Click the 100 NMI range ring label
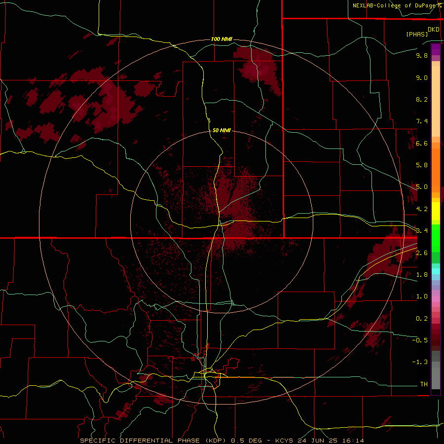This screenshot has width=444, height=444. coord(222,39)
